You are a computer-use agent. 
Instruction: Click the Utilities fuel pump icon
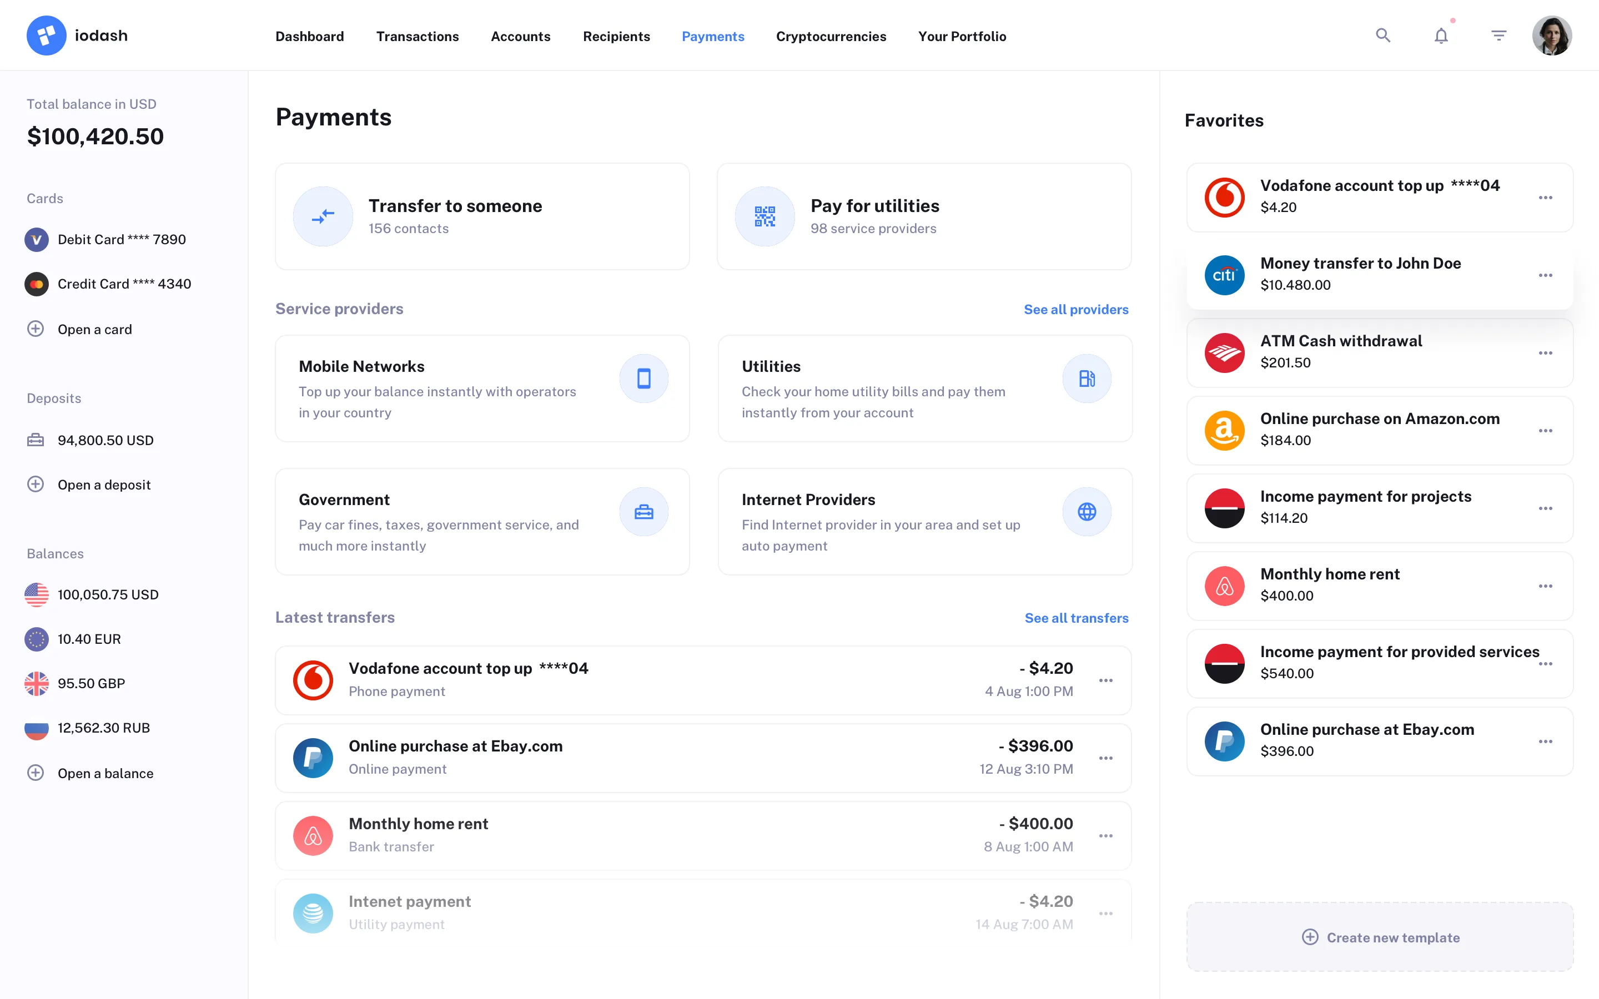tap(1086, 378)
